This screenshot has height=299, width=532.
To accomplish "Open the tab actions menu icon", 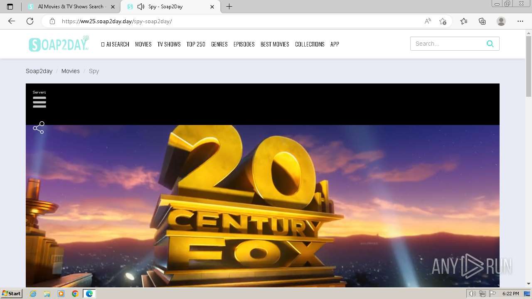I will (10, 7).
